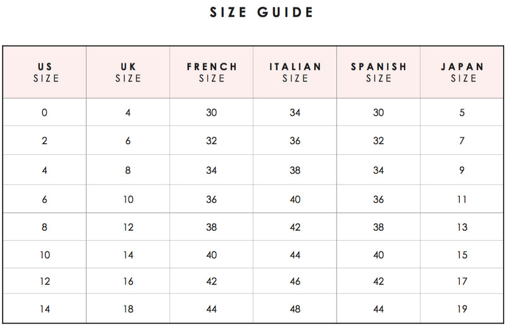Select US size 8 cell
The width and height of the screenshot is (506, 325).
[44, 227]
